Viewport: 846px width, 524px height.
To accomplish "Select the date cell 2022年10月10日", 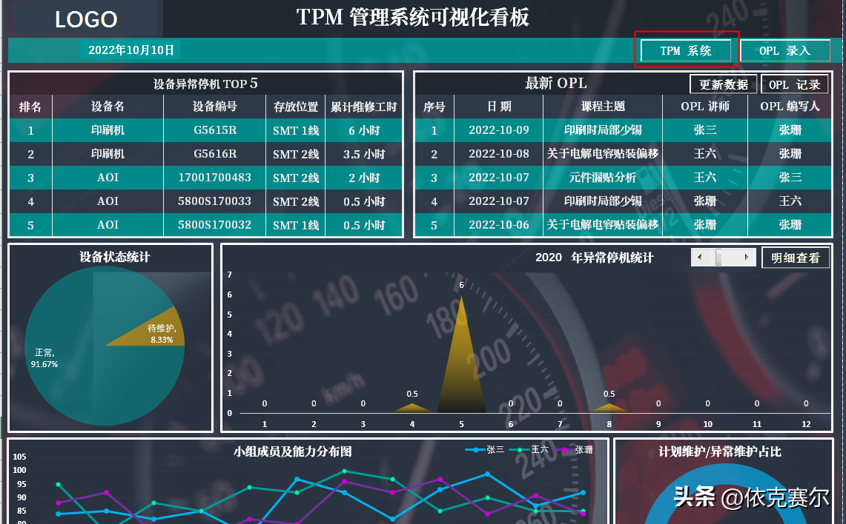I will (x=130, y=50).
